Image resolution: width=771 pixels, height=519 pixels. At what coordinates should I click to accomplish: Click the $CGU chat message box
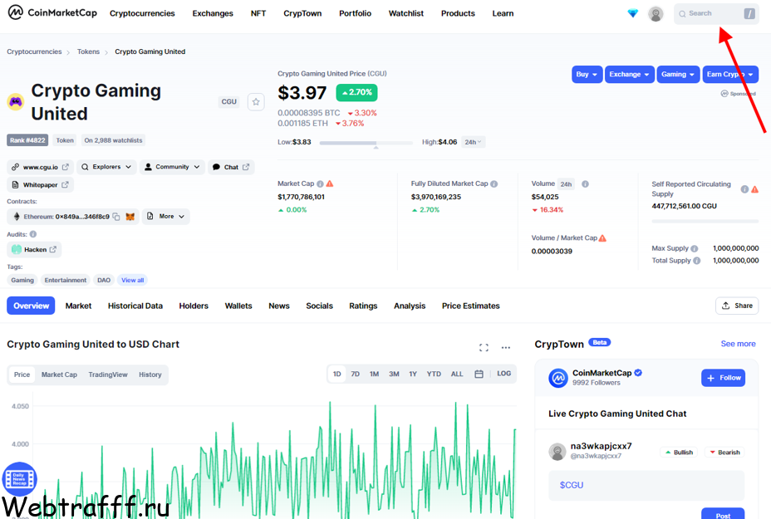[x=646, y=486]
